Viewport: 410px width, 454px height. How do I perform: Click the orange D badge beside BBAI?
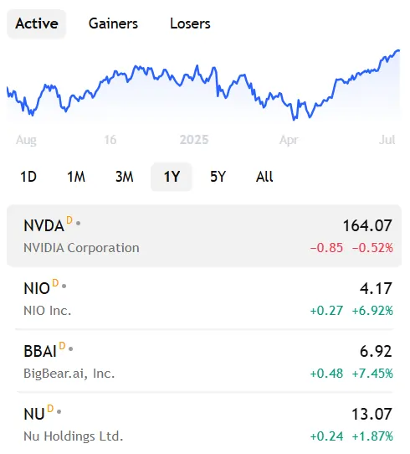62,346
